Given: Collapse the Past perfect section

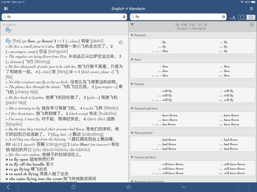Looking at the screenshot, I should (x=132, y=133).
